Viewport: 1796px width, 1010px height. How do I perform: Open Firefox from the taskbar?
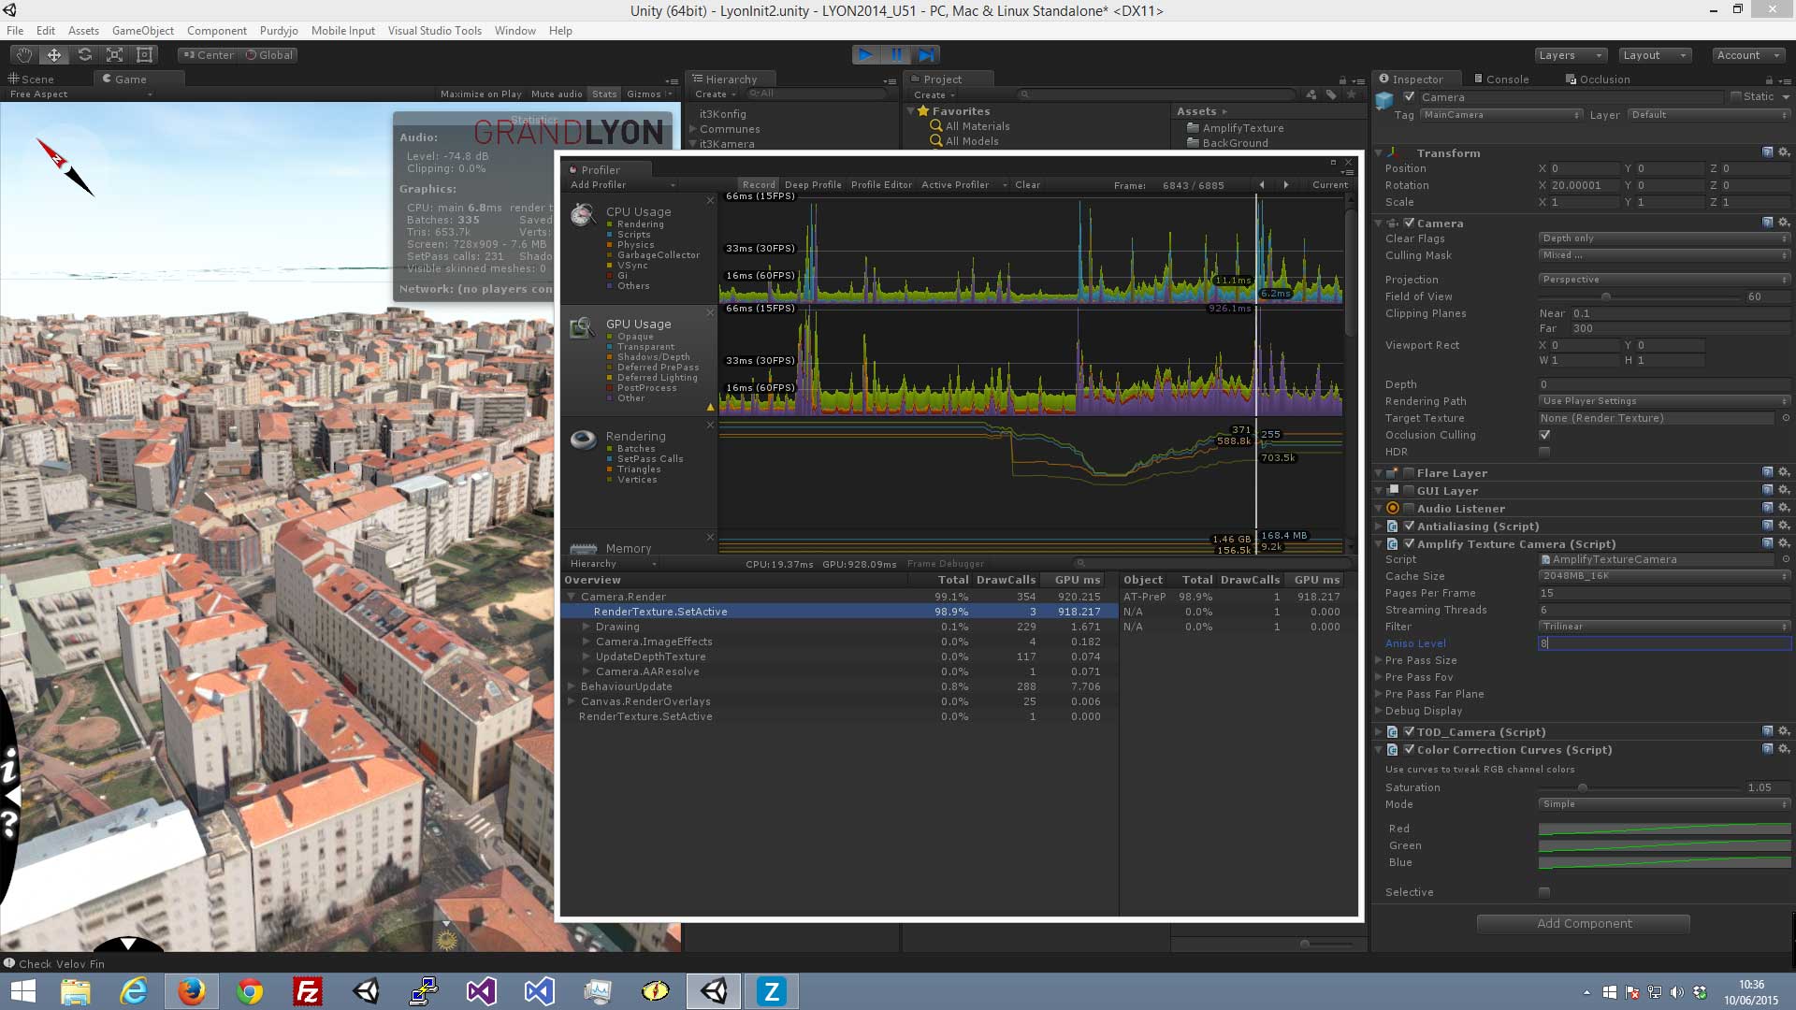[x=192, y=991]
